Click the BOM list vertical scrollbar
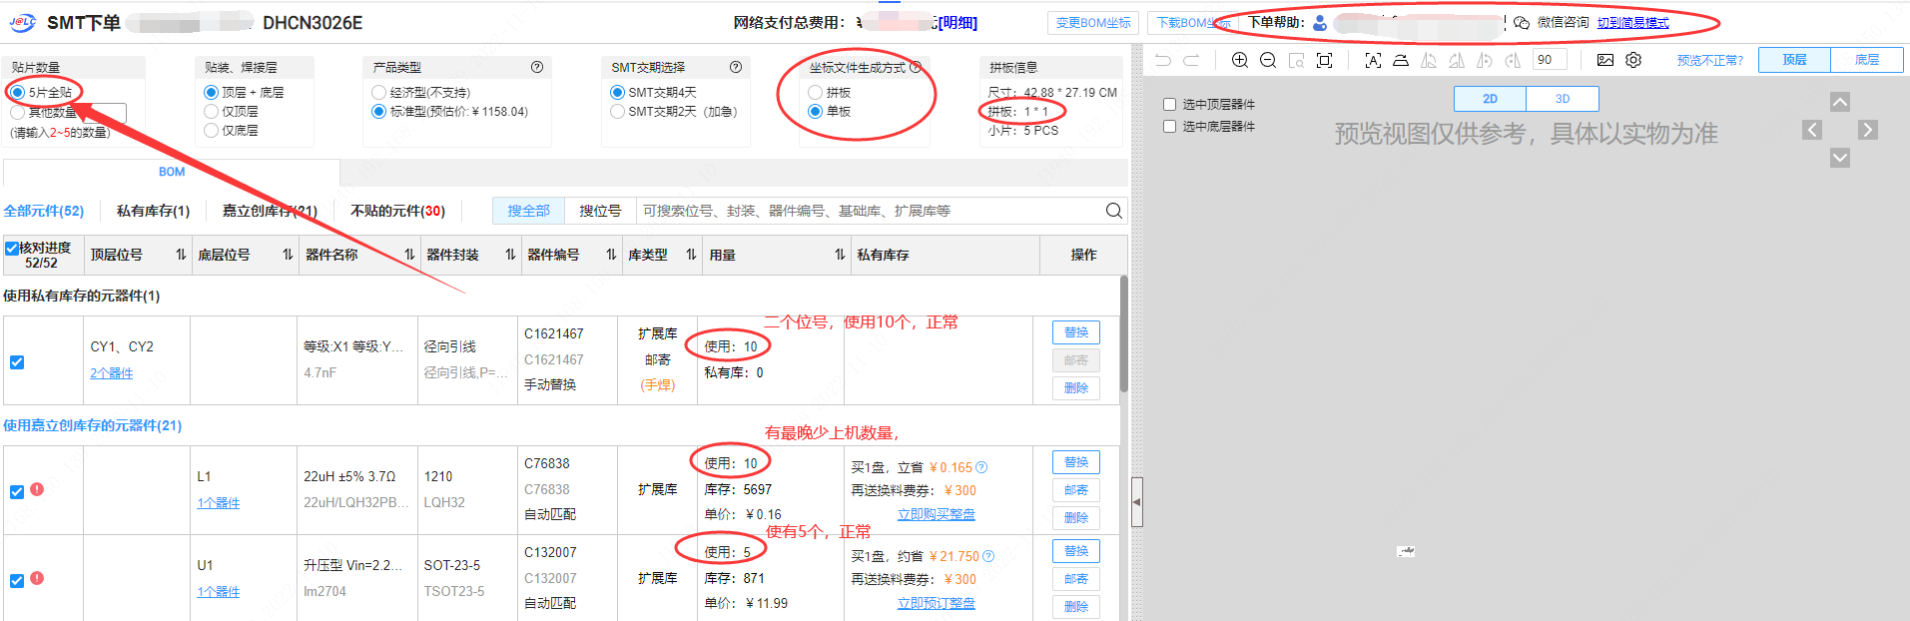 point(1123,334)
